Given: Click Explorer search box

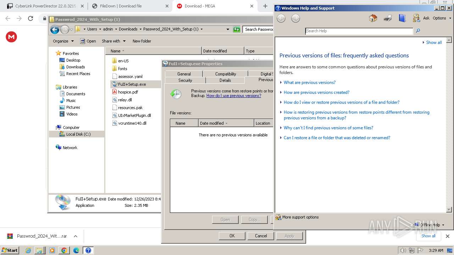Looking at the screenshot, I should click(x=259, y=29).
